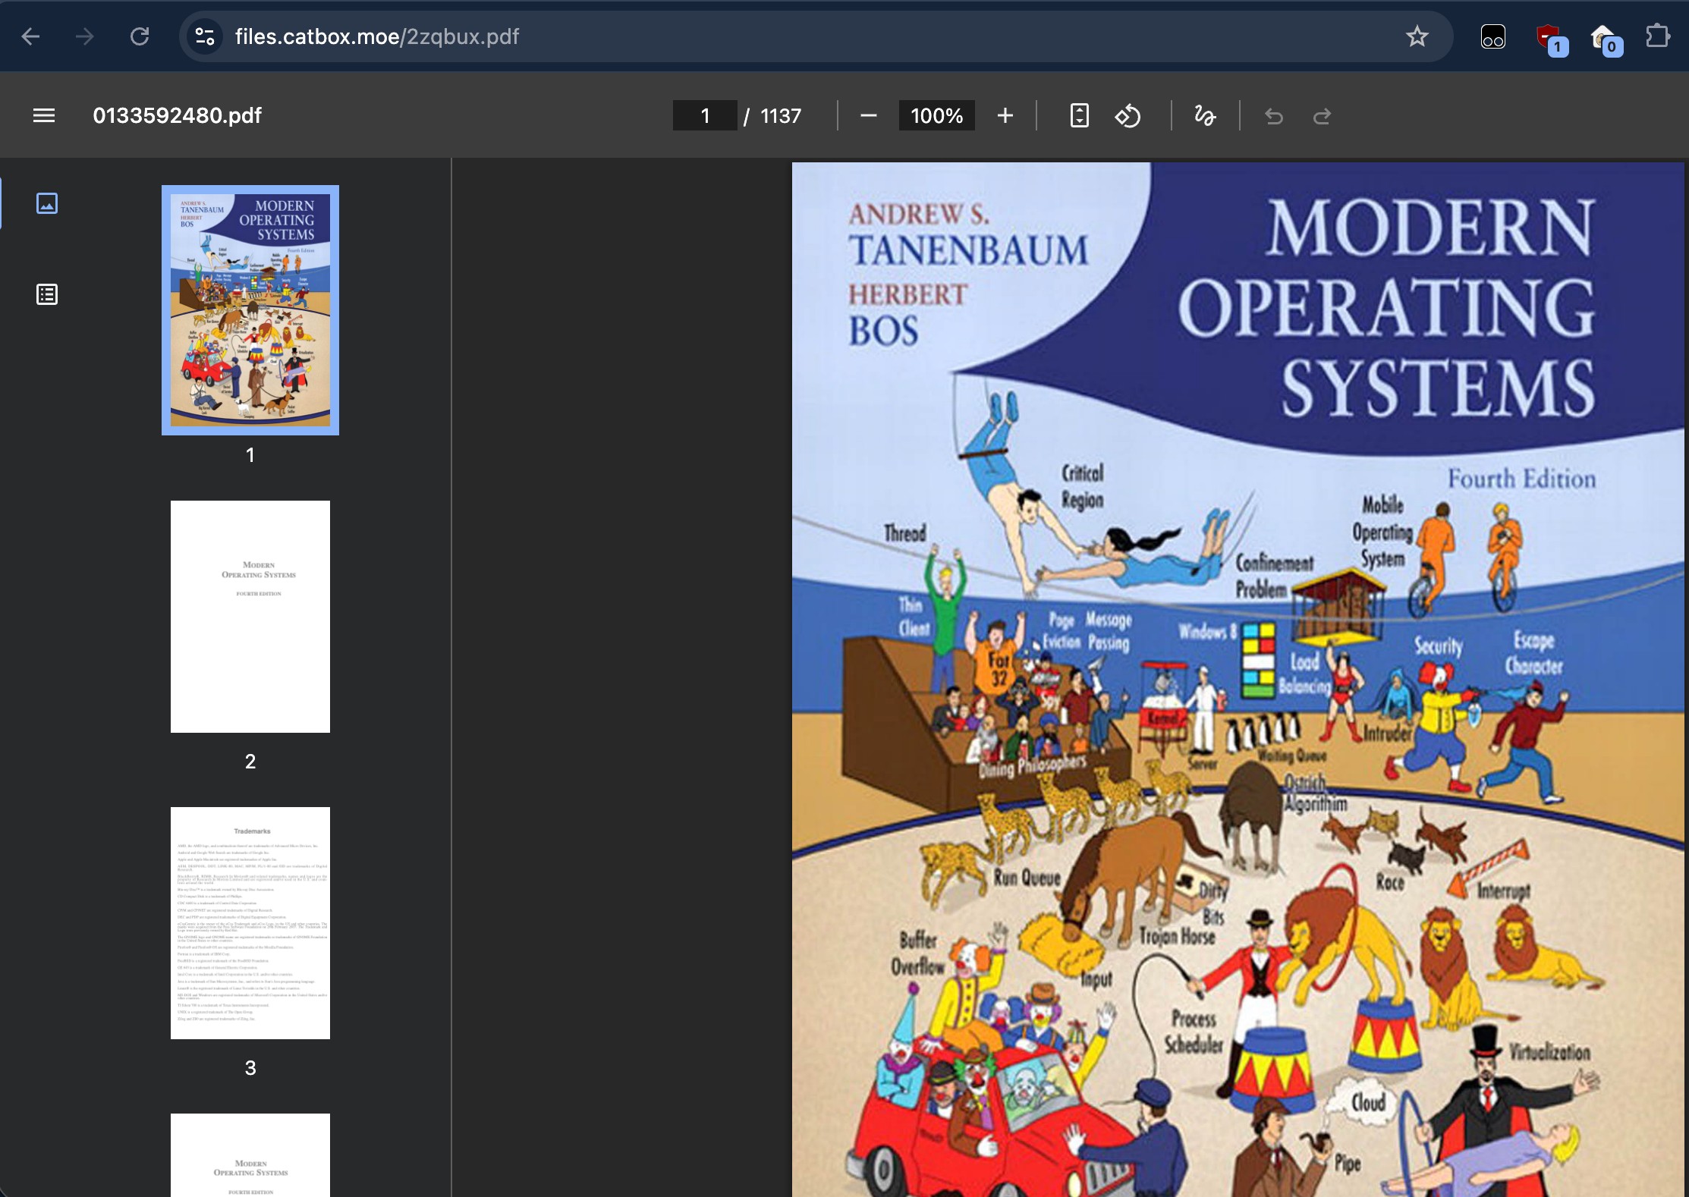Zoom out of the PDF
This screenshot has width=1689, height=1197.
click(x=869, y=115)
